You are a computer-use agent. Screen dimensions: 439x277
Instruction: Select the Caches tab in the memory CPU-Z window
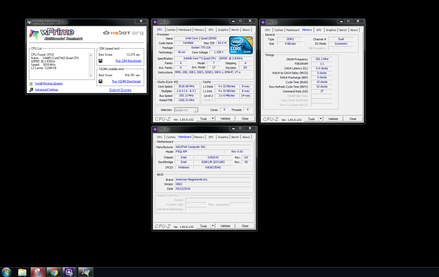[x=279, y=30]
